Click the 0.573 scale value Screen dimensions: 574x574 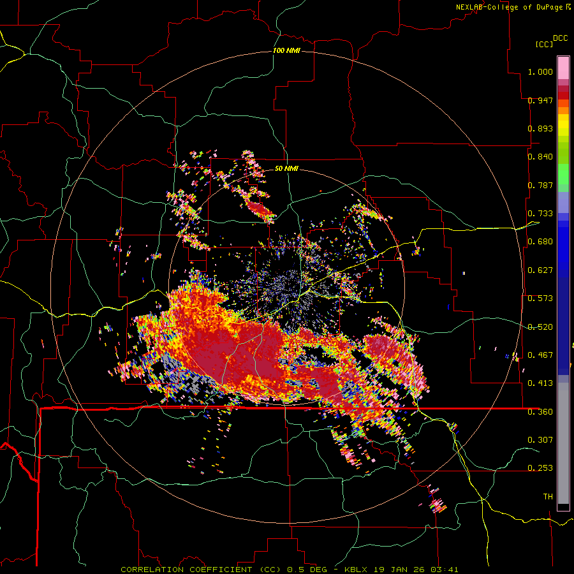click(540, 298)
